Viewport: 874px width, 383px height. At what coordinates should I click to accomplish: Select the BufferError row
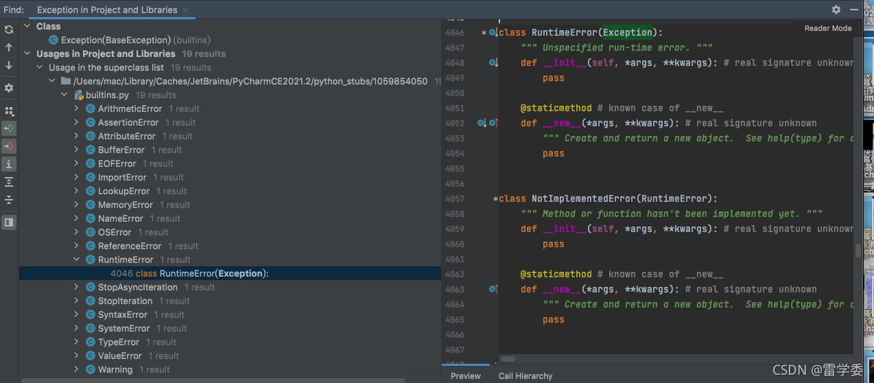[x=230, y=150]
